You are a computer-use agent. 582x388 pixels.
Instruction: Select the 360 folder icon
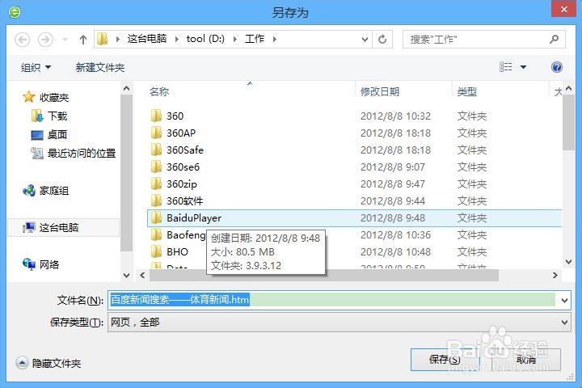pos(156,116)
